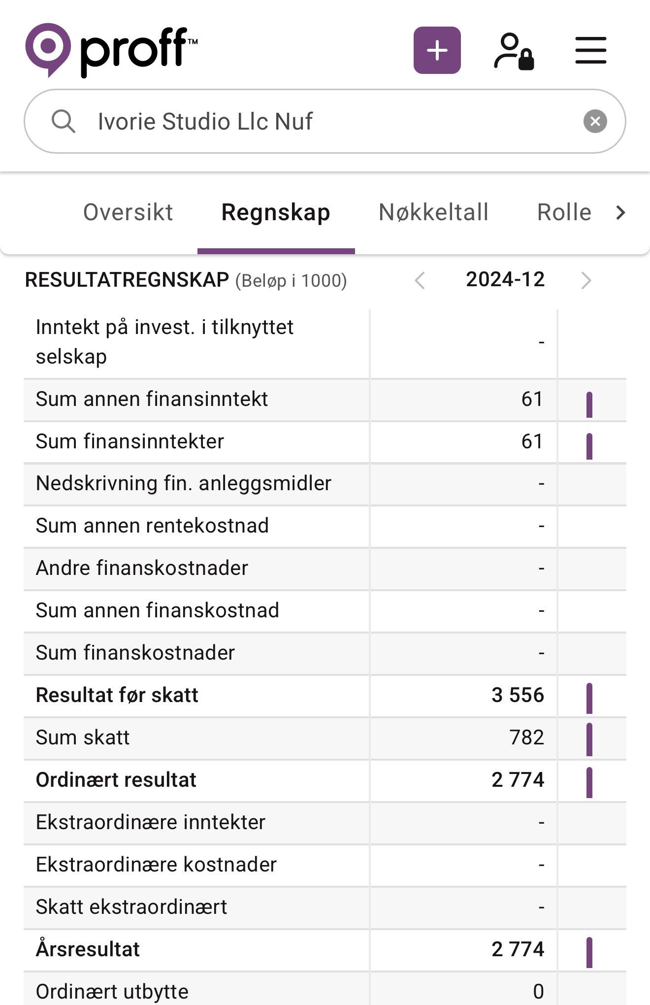Click the proff logo
The height and width of the screenshot is (1005, 650).
point(111,50)
